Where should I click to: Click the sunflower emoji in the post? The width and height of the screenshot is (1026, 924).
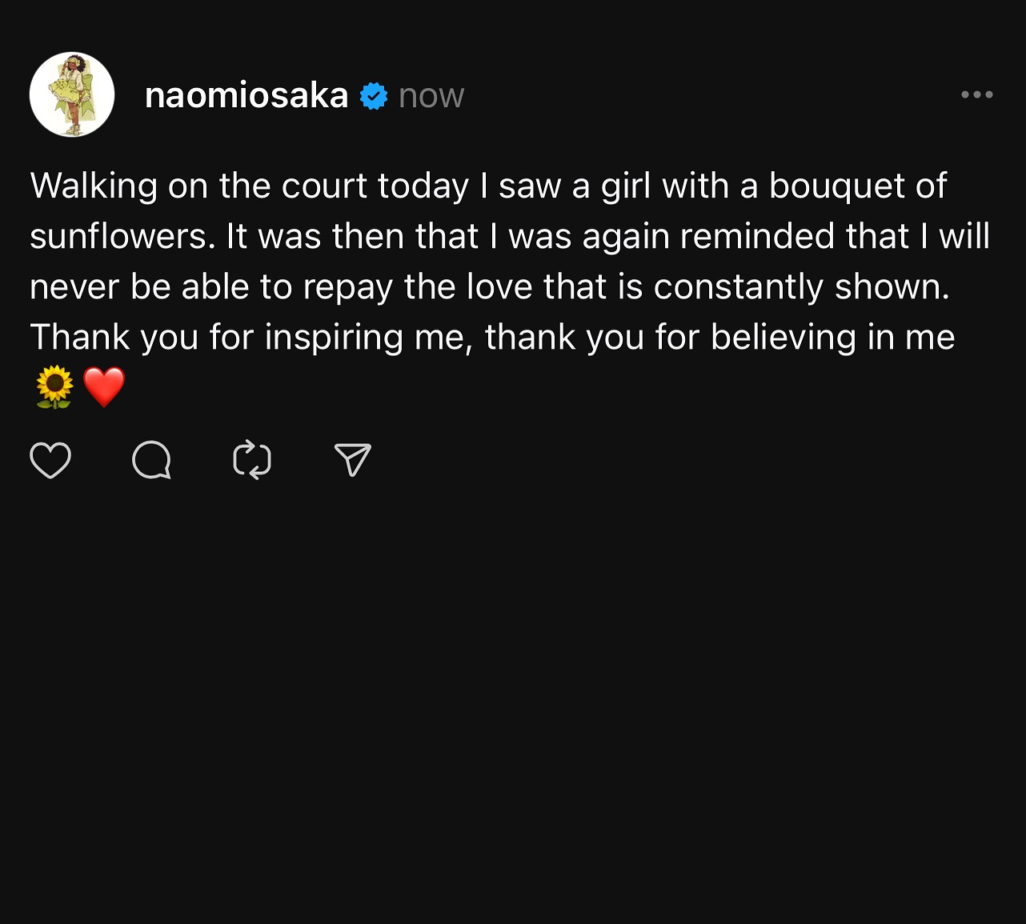click(54, 387)
